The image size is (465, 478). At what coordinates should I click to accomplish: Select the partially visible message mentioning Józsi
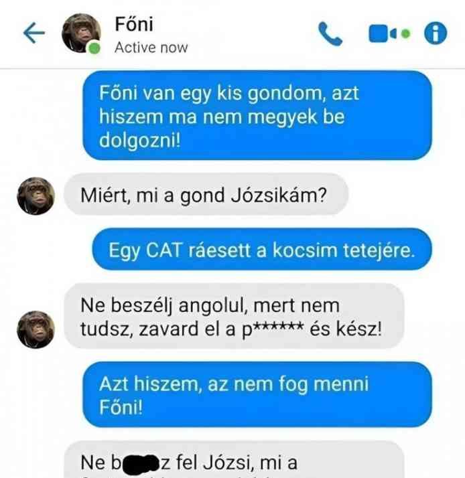234,460
